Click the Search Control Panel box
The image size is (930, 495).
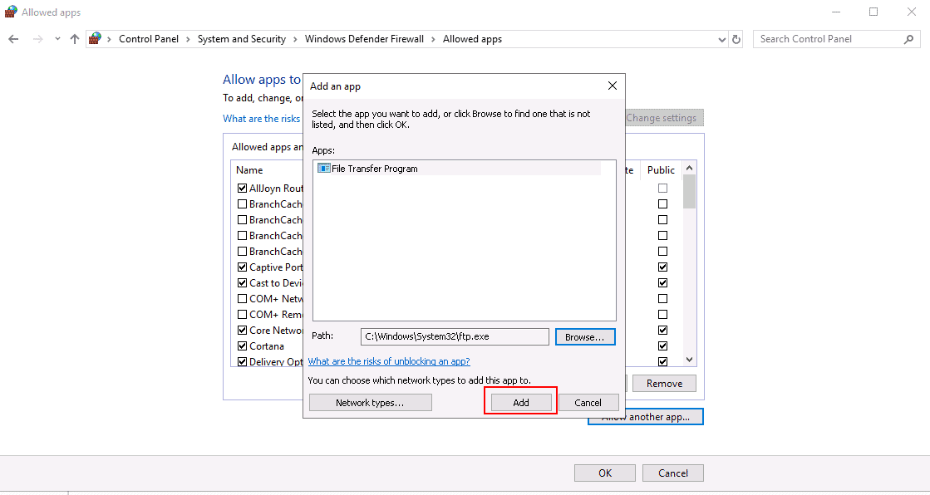coord(836,39)
